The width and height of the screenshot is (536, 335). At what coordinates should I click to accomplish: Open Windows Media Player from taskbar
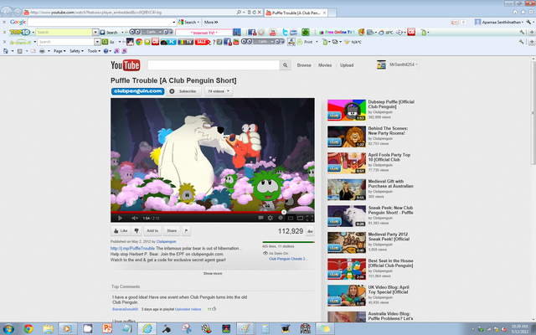point(67,329)
